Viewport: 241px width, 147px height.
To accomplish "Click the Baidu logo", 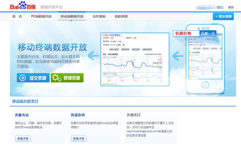I will pos(23,5).
